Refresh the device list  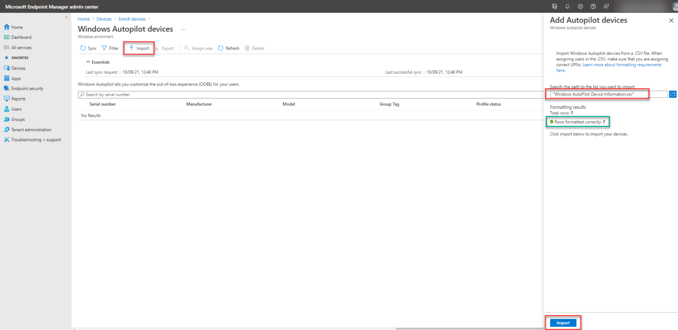coord(228,48)
